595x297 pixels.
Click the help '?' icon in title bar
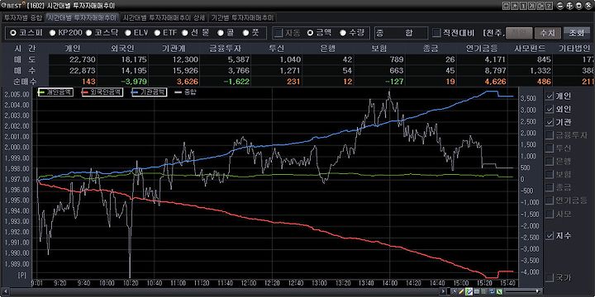click(549, 6)
